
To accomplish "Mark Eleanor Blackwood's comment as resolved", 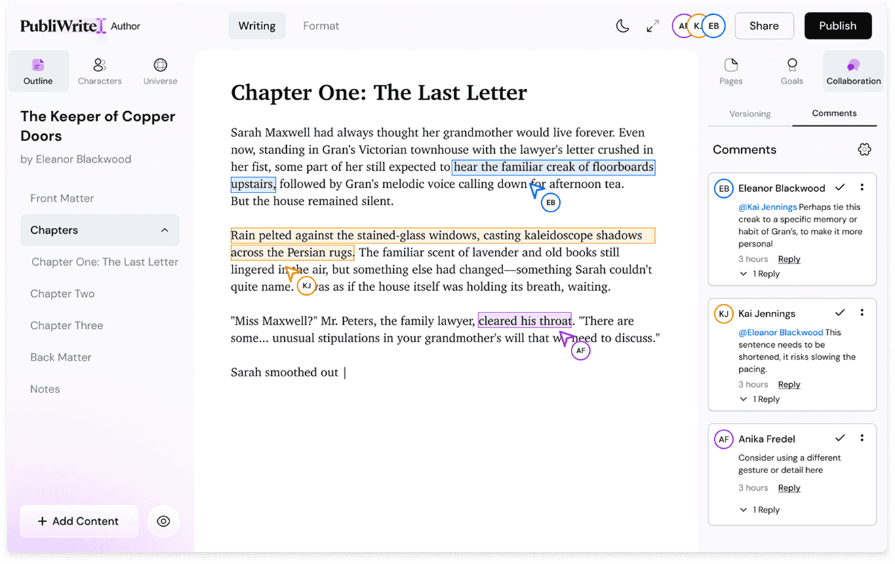I will pos(840,187).
